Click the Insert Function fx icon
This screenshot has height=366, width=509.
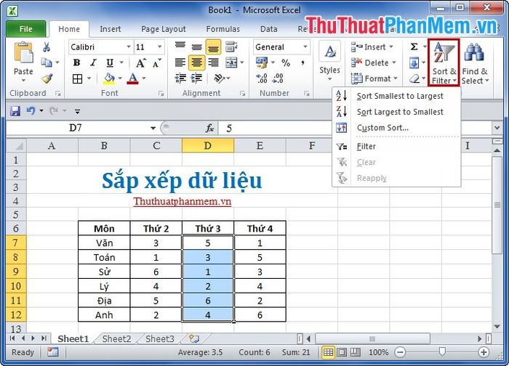point(209,129)
